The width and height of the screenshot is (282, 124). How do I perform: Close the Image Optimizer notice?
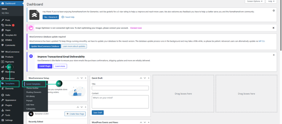[x=273, y=28]
